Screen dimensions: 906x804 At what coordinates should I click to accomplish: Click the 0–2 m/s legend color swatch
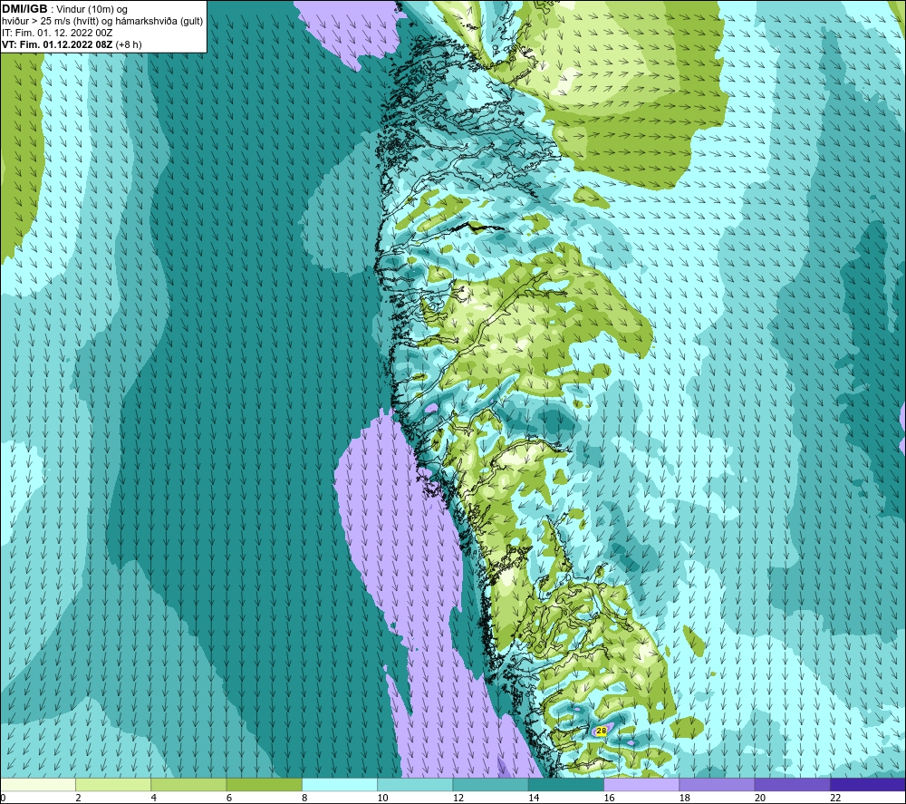[x=38, y=785]
